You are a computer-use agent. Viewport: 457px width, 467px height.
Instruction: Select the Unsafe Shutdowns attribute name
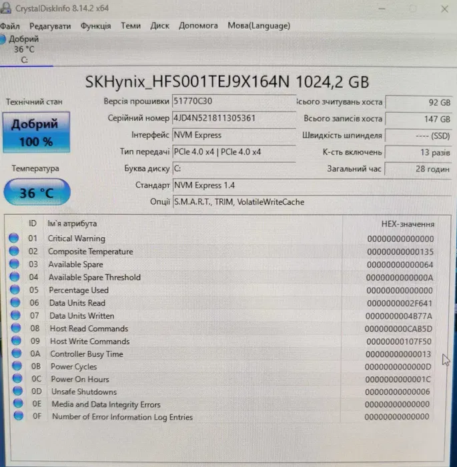click(84, 392)
